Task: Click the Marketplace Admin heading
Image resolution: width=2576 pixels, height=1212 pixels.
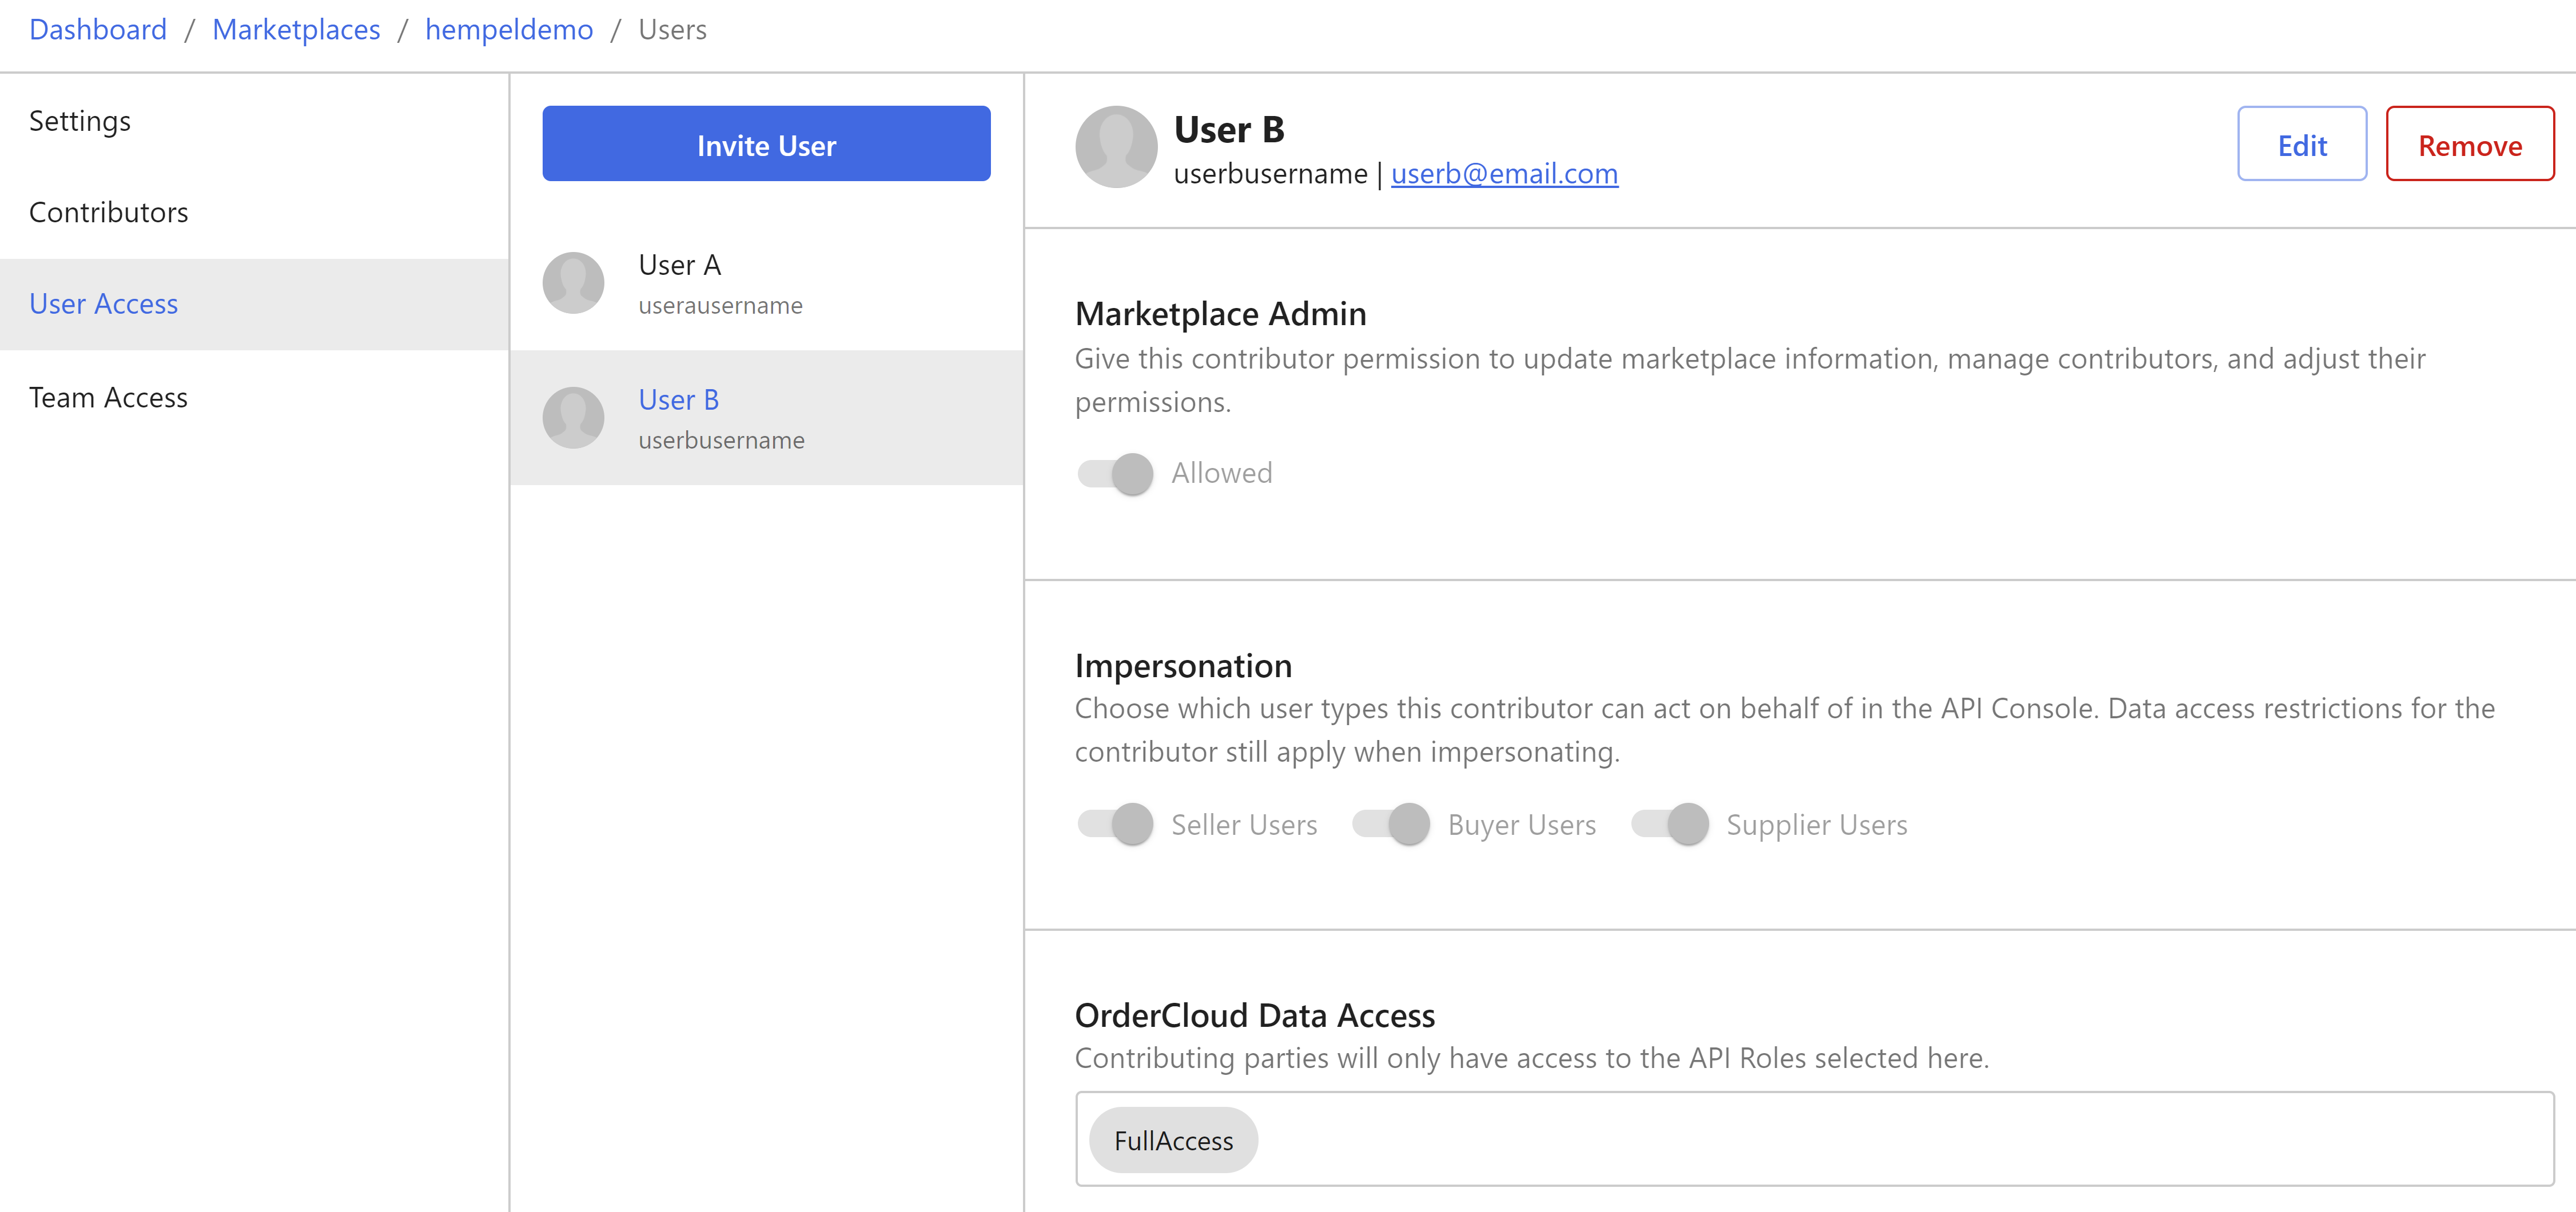Action: point(1220,314)
